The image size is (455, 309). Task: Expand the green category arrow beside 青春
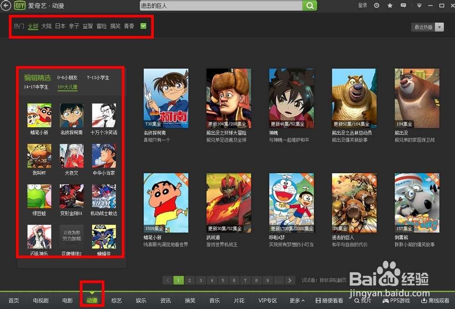143,26
